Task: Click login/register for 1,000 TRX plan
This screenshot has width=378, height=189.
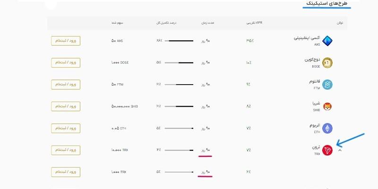Action: click(66, 172)
